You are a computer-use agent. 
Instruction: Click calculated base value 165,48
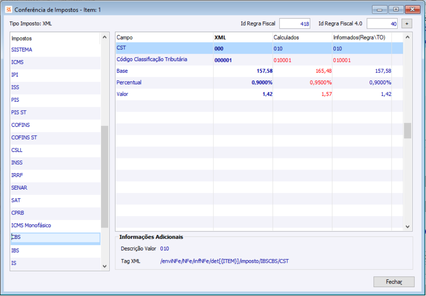tap(324, 71)
